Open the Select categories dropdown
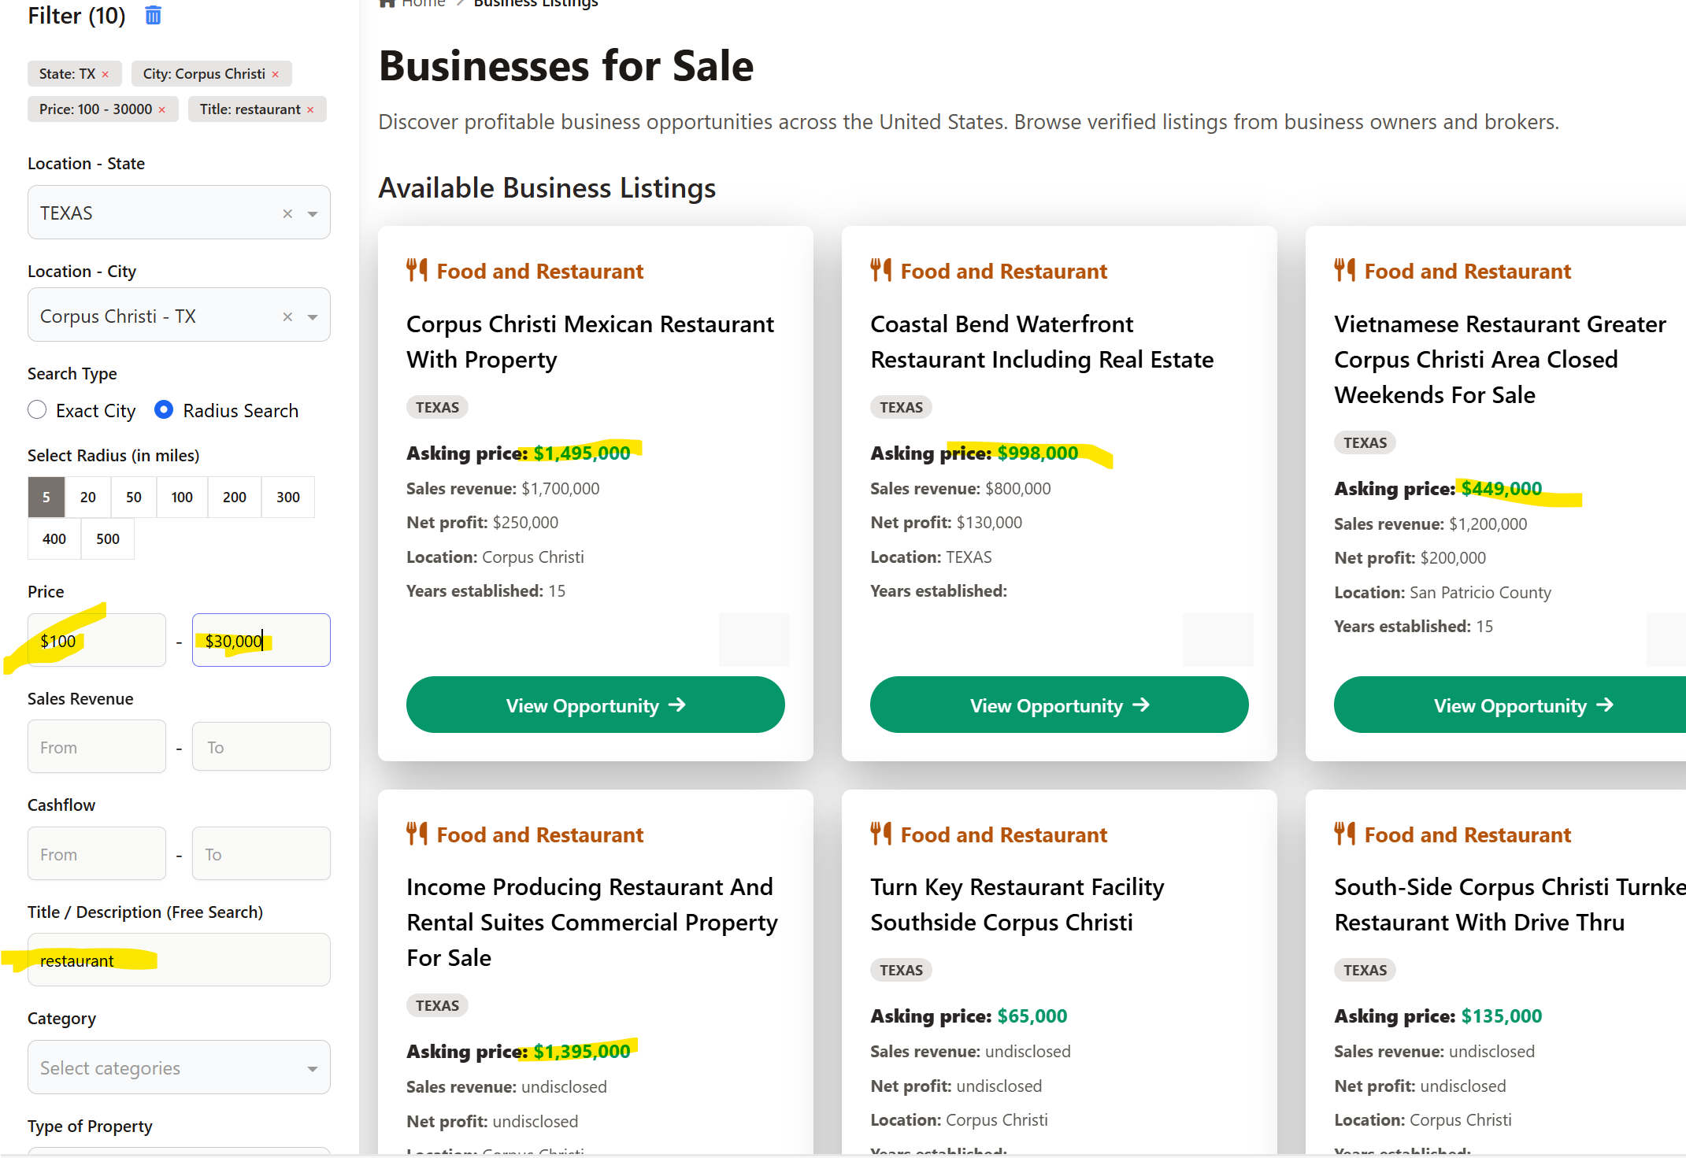 point(179,1067)
